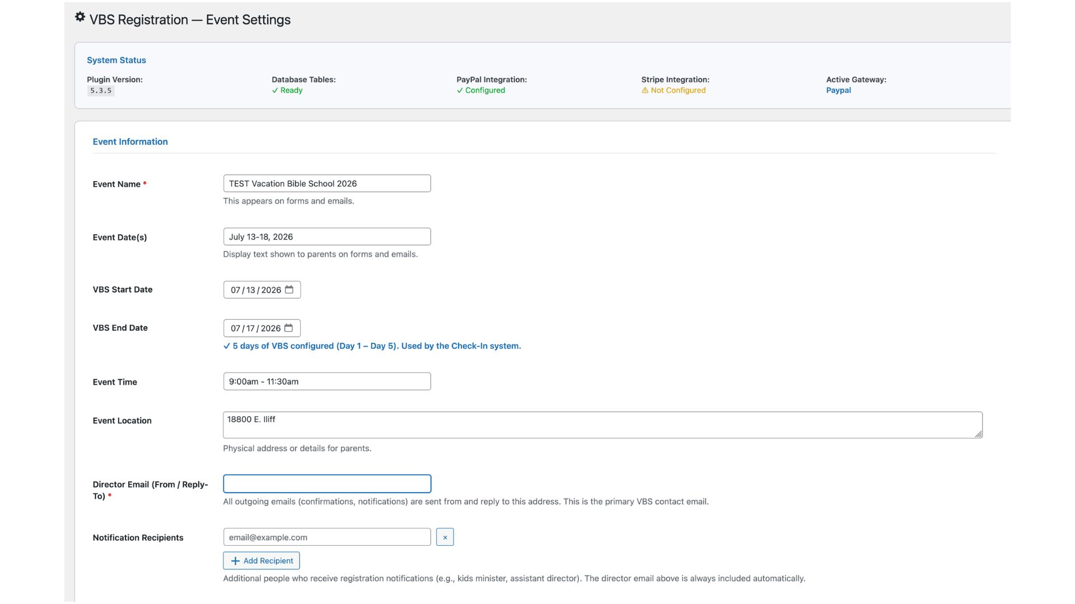Image resolution: width=1075 pixels, height=604 pixels.
Task: Click the Event Time input field
Action: click(326, 381)
